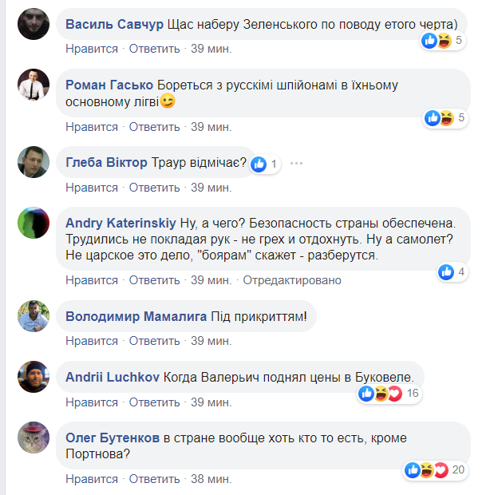Open three-dots options on Глеба Віктор's comment
Image resolution: width=494 pixels, height=495 pixels.
(x=297, y=164)
